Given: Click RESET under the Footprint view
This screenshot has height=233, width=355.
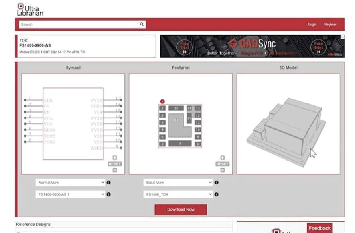Looking at the screenshot, I should tap(222, 163).
